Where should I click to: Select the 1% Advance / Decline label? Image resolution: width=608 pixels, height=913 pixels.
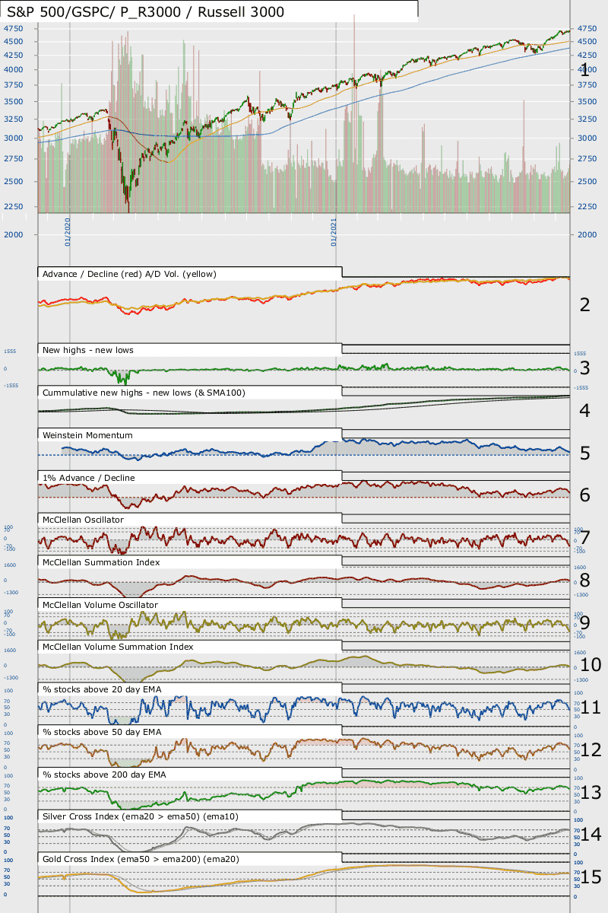(89, 478)
